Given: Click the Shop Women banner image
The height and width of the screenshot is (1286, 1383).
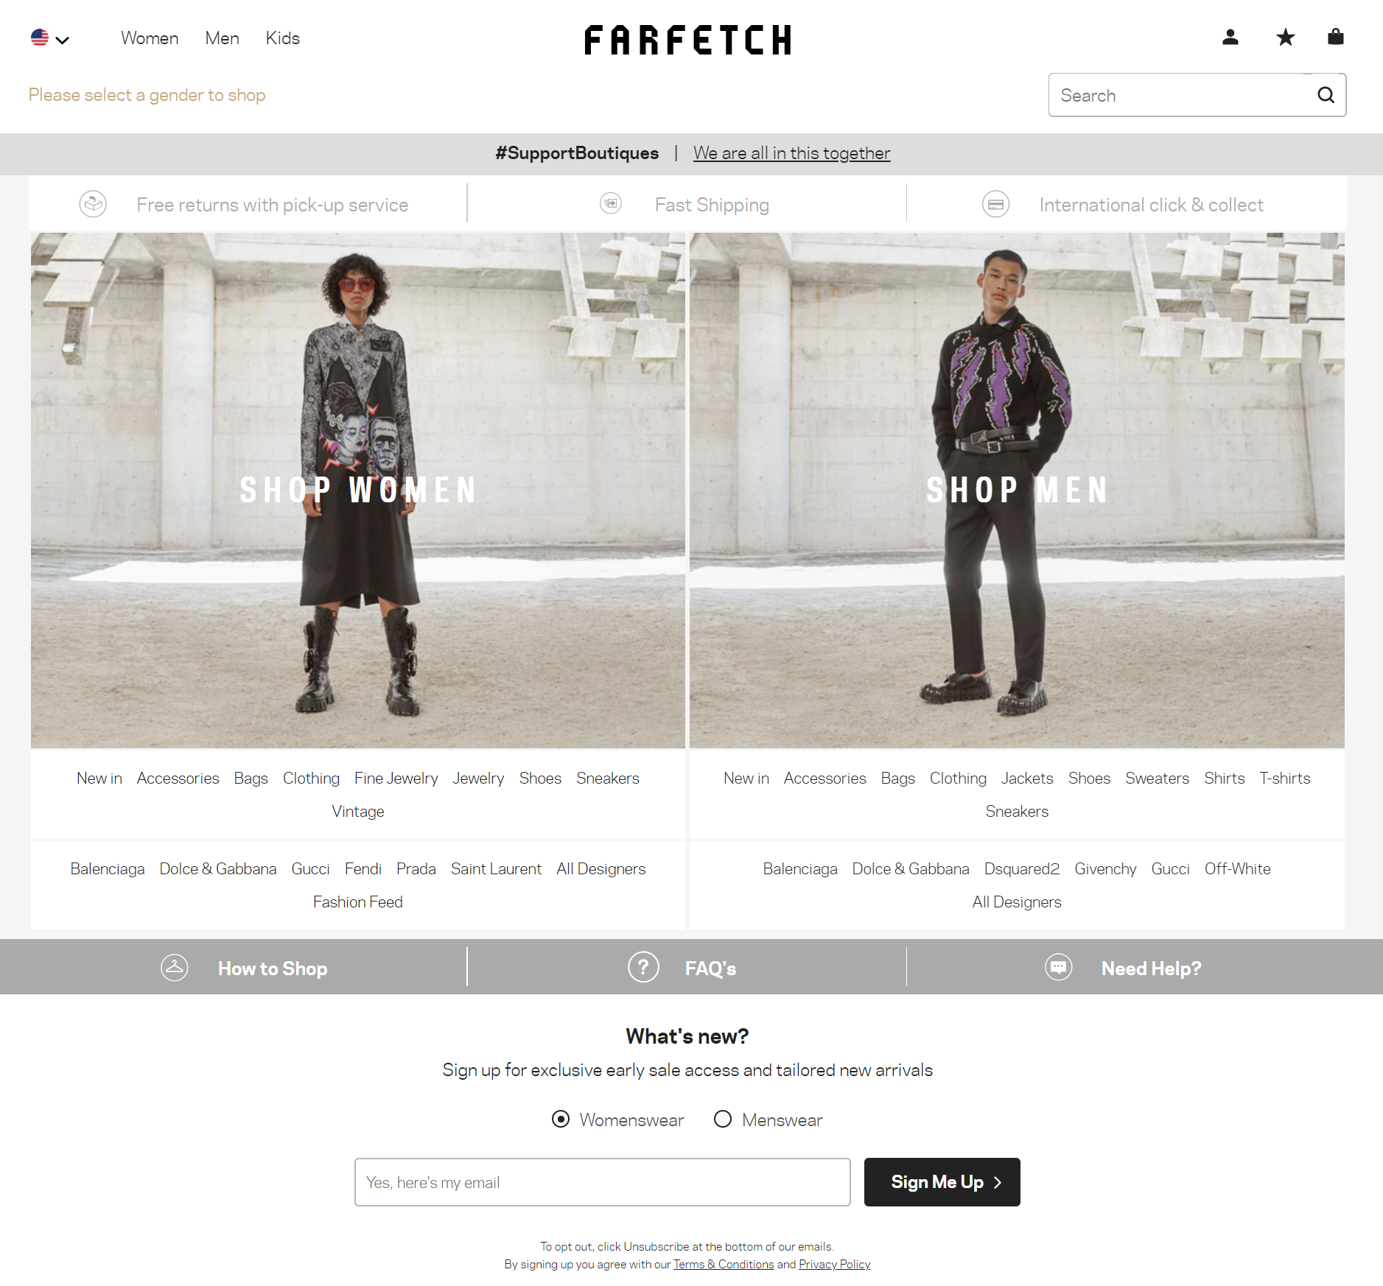Looking at the screenshot, I should 358,491.
